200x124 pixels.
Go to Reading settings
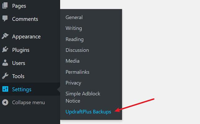(x=75, y=39)
